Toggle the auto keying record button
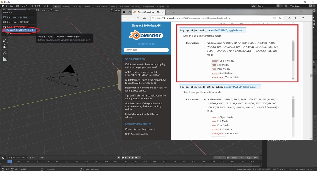This screenshot has height=171, width=317. click(119, 158)
